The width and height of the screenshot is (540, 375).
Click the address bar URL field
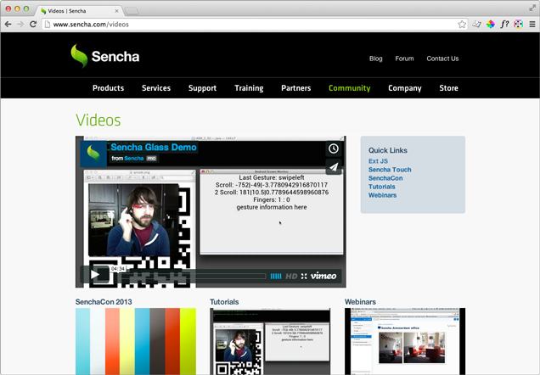255,24
